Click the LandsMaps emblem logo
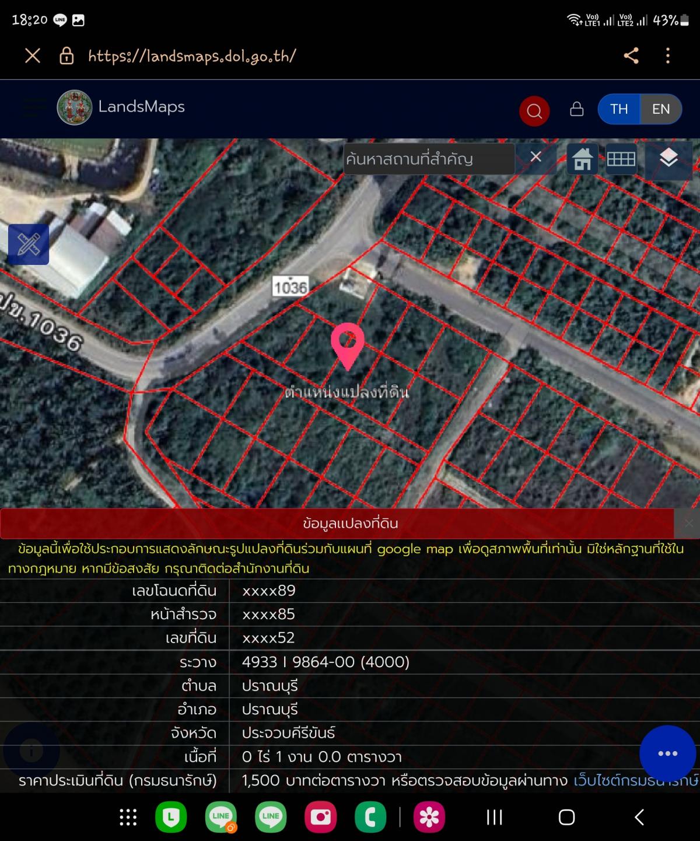700x841 pixels. pyautogui.click(x=75, y=107)
